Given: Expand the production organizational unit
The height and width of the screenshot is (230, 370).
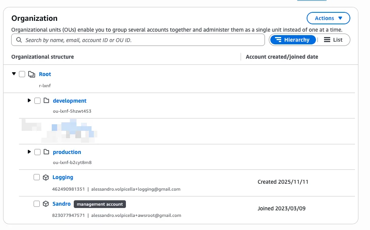Looking at the screenshot, I should click(29, 152).
